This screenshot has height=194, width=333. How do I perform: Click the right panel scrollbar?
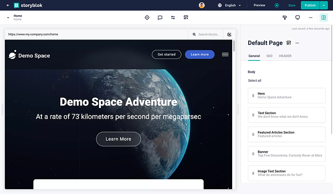[332, 81]
